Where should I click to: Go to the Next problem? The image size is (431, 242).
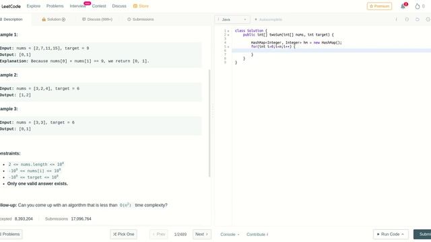pyautogui.click(x=202, y=235)
